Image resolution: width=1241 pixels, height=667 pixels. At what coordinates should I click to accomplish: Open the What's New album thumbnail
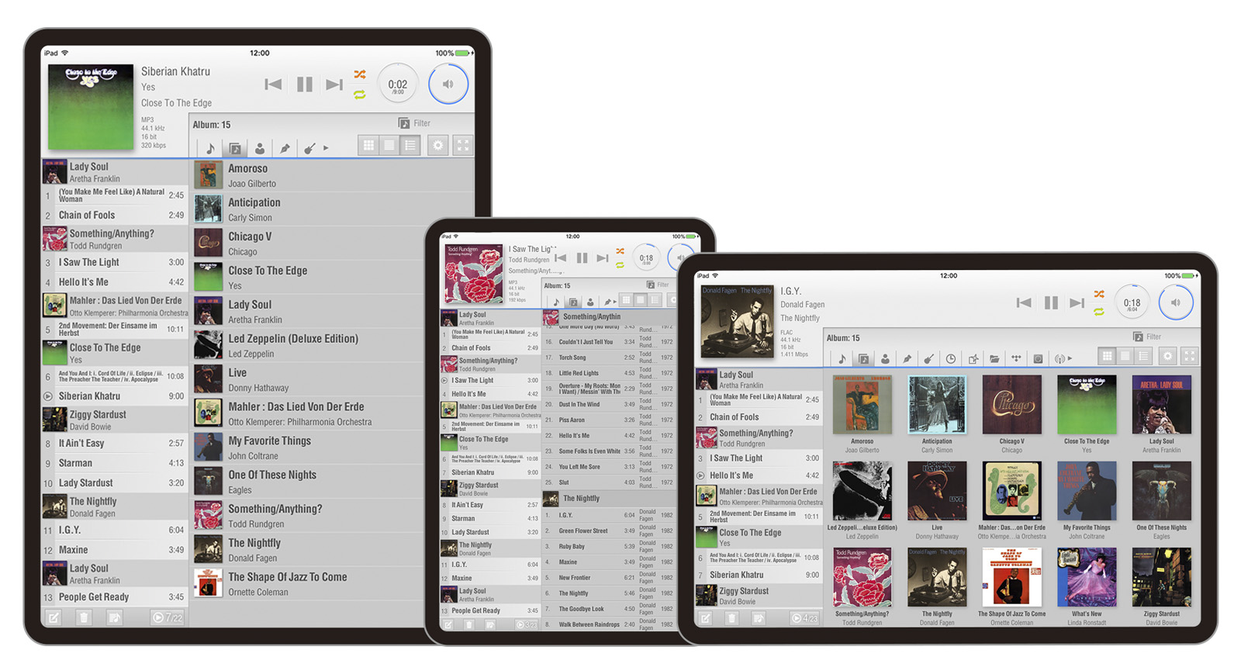pos(1086,578)
